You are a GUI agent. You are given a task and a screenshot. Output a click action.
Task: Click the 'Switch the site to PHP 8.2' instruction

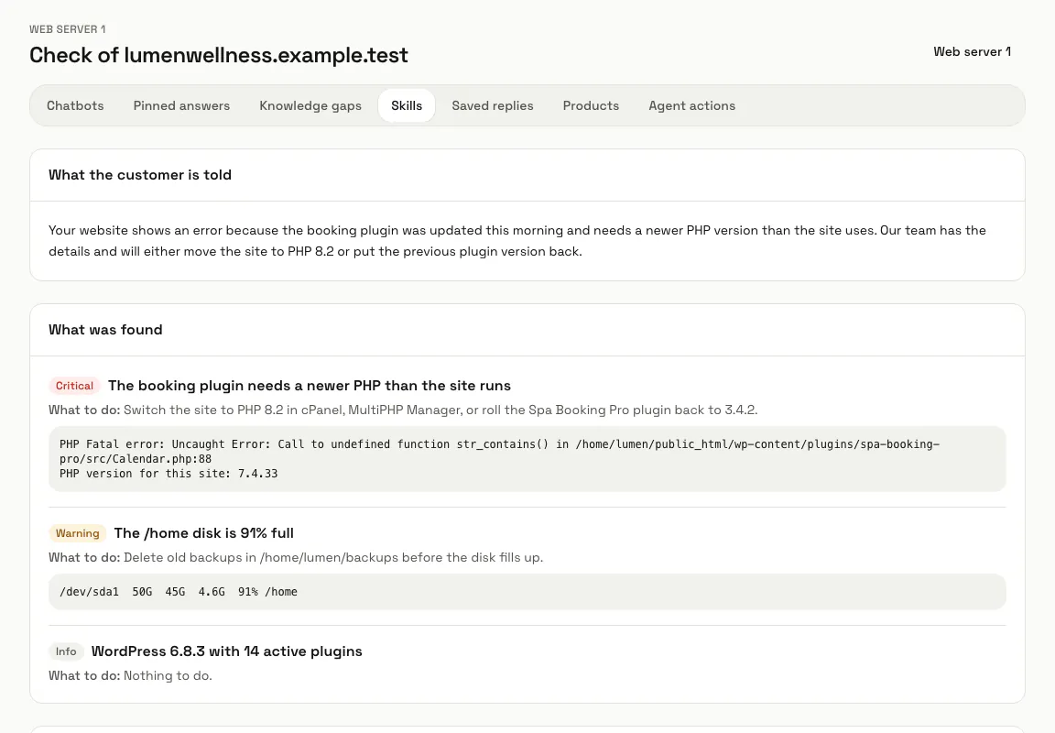pos(403,410)
